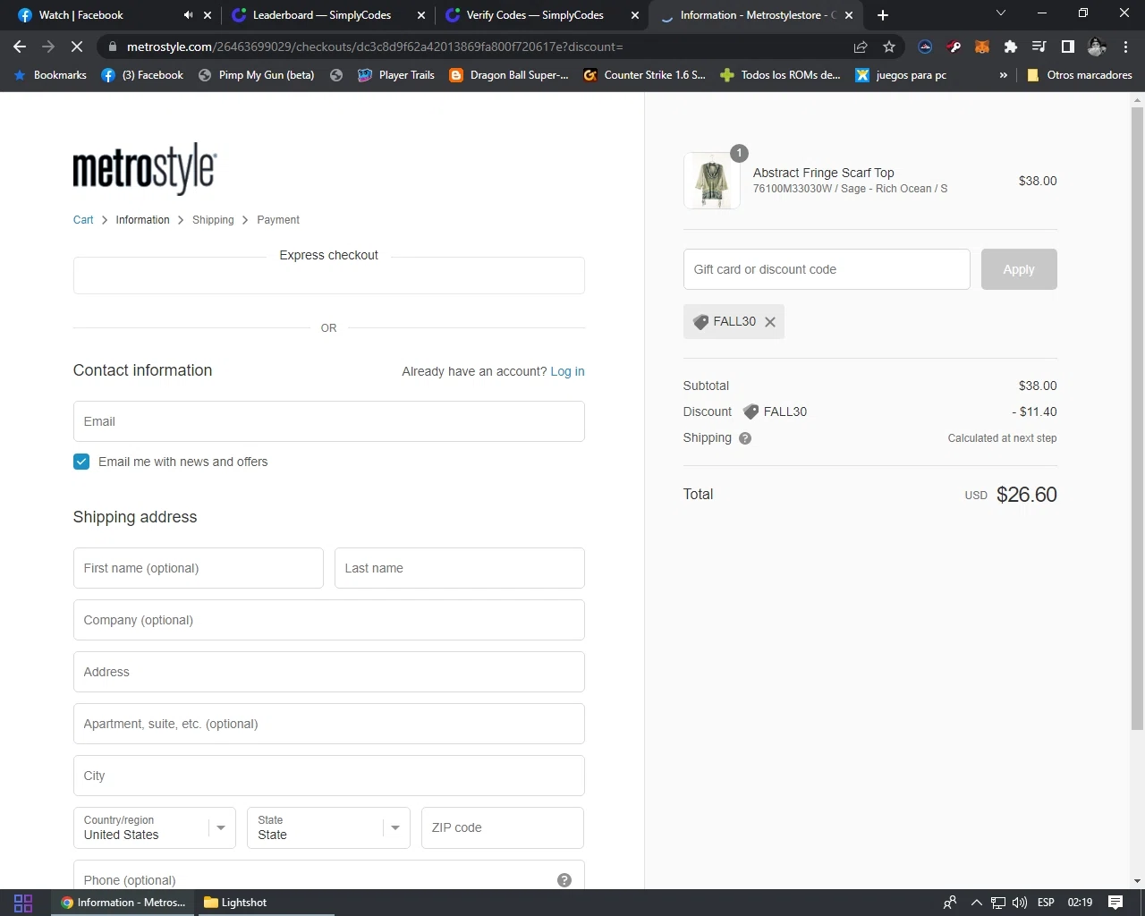The width and height of the screenshot is (1145, 916).
Task: Open the Pimp My Gun (beta) bookmark
Action: tap(257, 75)
